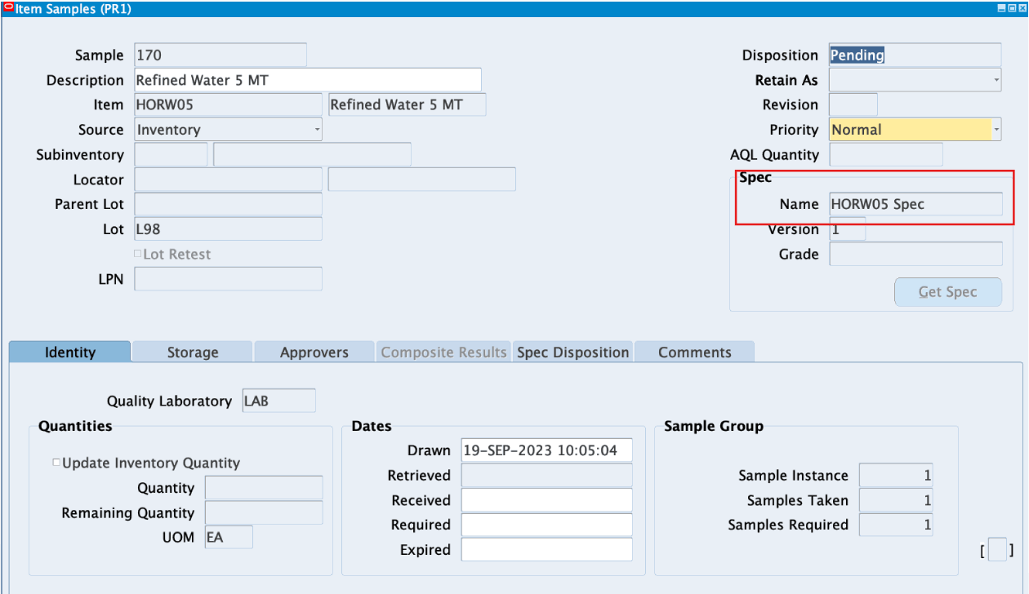
Task: Click the Sample Instance field
Action: 896,475
